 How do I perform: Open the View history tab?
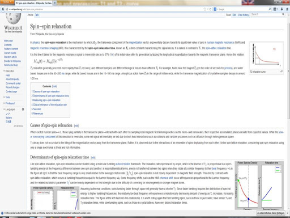coord(243,15)
